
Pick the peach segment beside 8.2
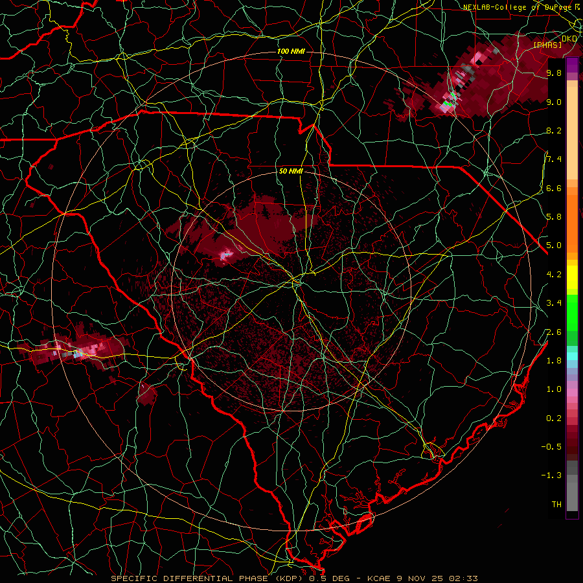click(x=572, y=133)
